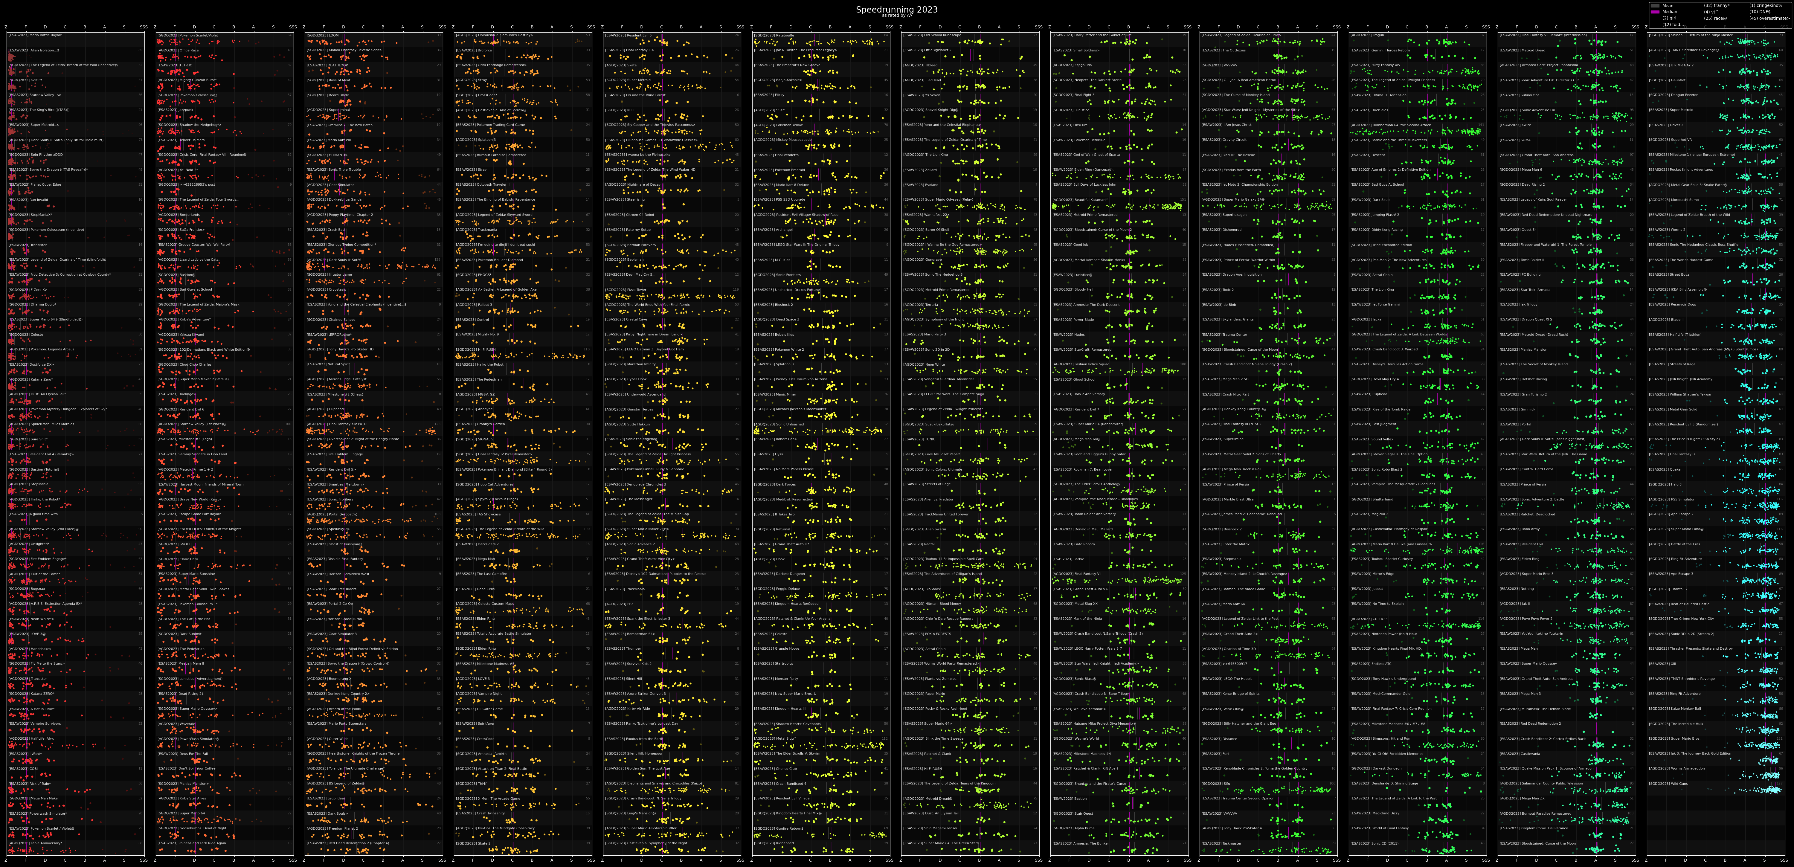Click '[SGDQ2023] PHOGS!' row label
Screen dimensions: 1794x867
pyautogui.click(x=473, y=274)
